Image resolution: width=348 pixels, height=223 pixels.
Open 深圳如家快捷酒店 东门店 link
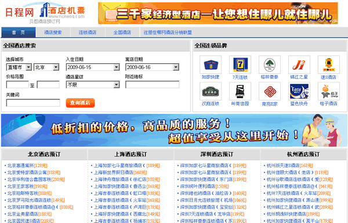pos(213,179)
